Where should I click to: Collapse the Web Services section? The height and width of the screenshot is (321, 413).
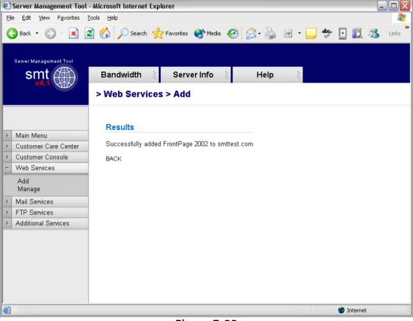(x=8, y=168)
